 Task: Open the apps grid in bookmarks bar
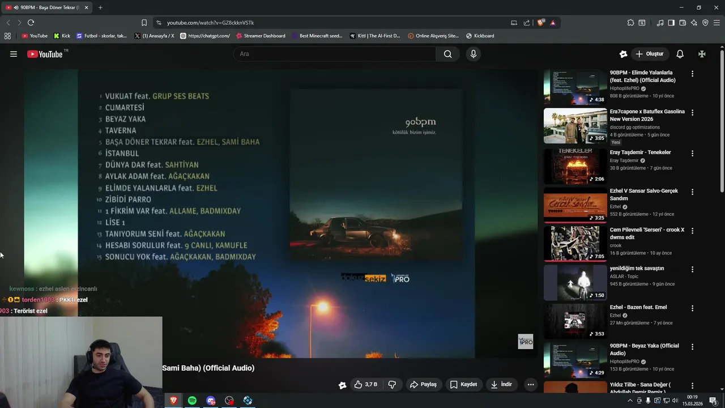pyautogui.click(x=7, y=36)
